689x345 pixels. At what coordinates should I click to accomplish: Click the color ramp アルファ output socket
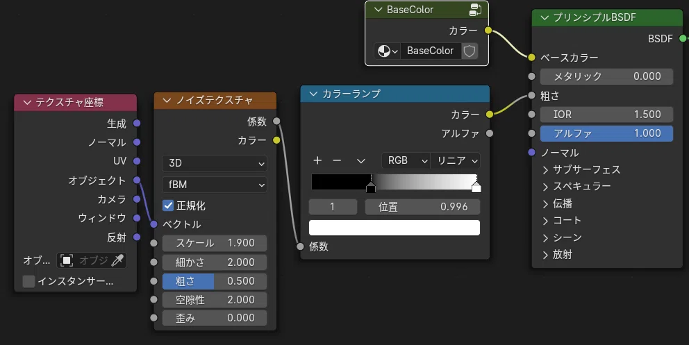(490, 133)
